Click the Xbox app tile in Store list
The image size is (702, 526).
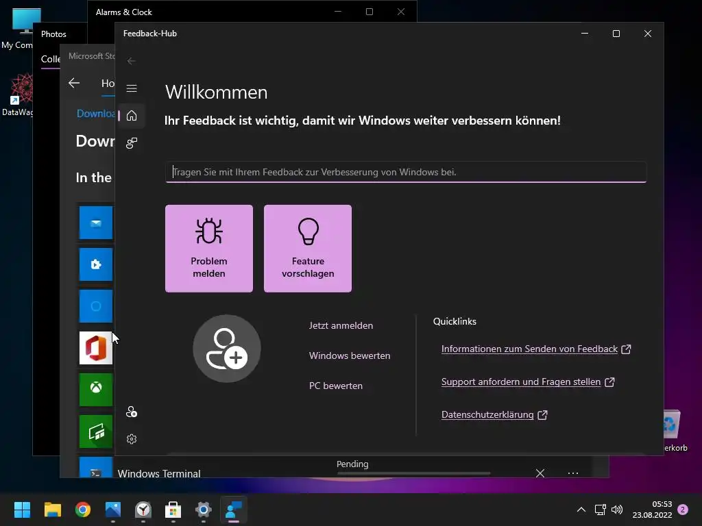click(x=96, y=390)
